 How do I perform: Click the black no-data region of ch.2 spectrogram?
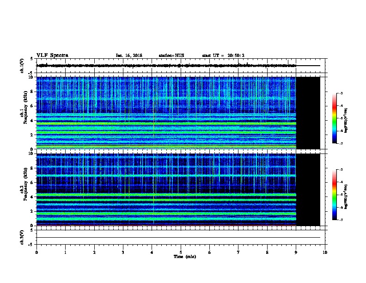pyautogui.click(x=308, y=190)
